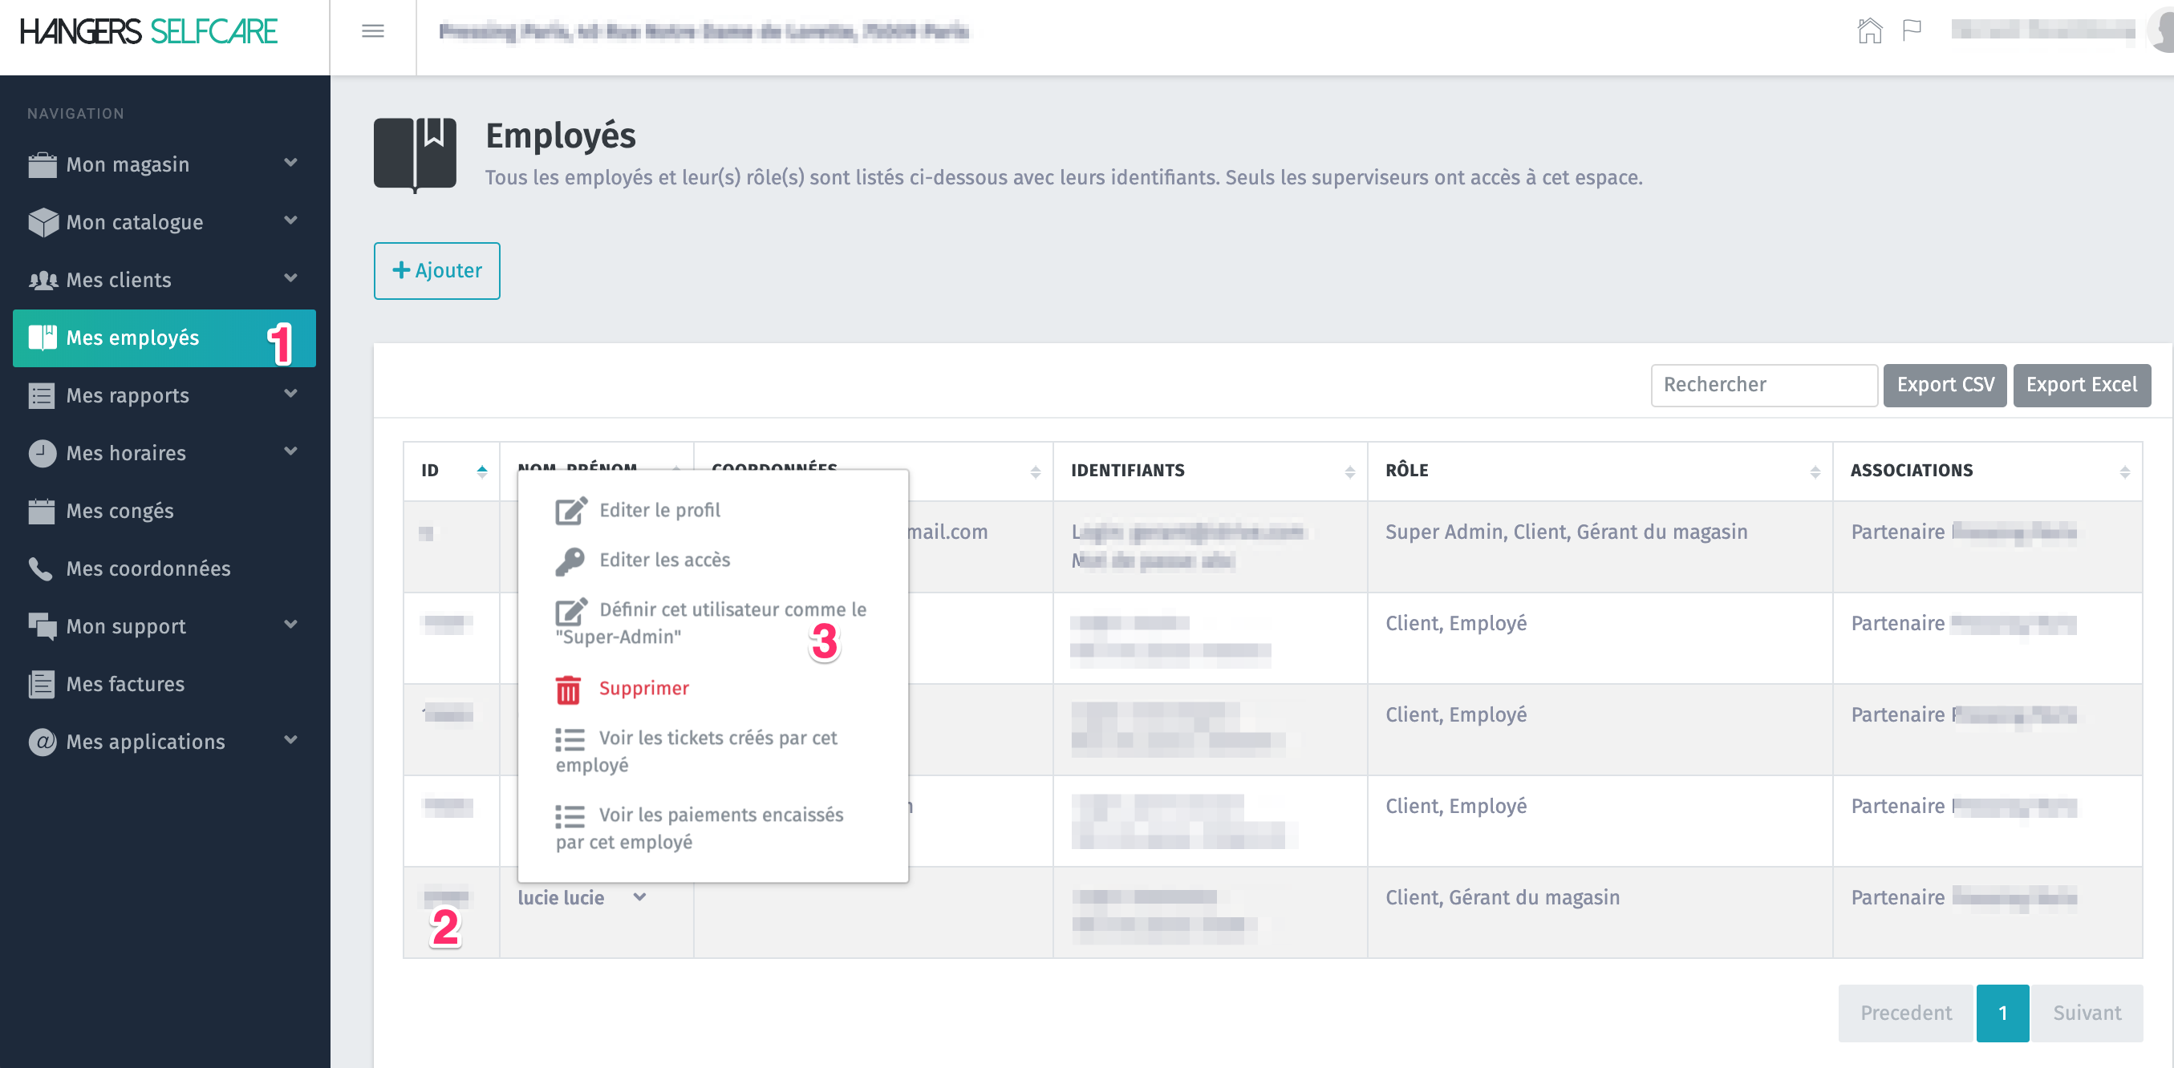
Task: Expand the Mes applications section
Action: tap(290, 741)
